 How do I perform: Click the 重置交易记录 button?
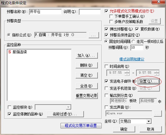[87, 96]
